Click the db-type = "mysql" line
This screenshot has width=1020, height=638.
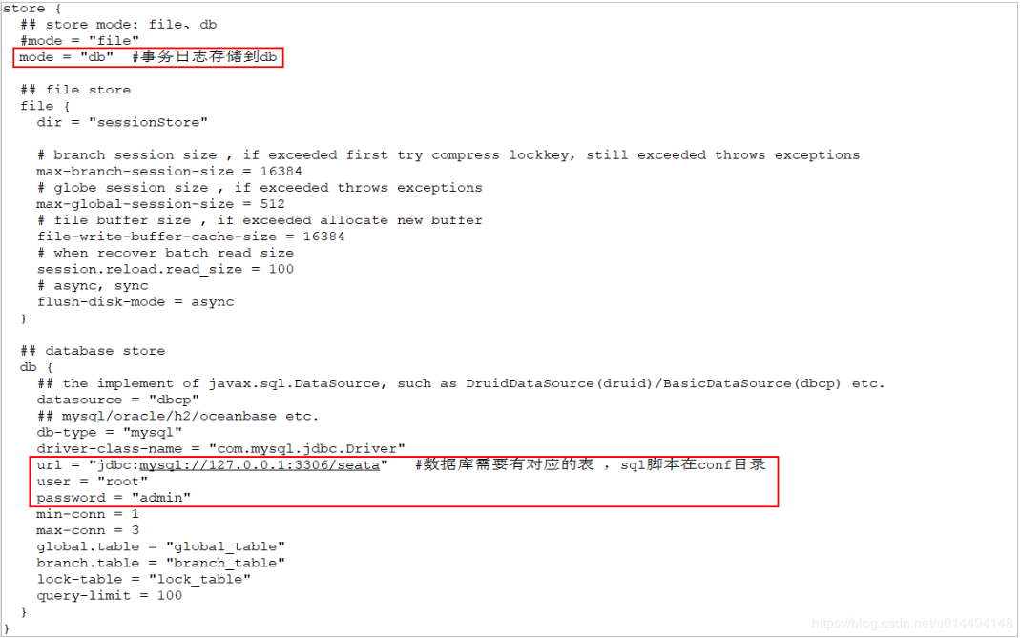(110, 433)
